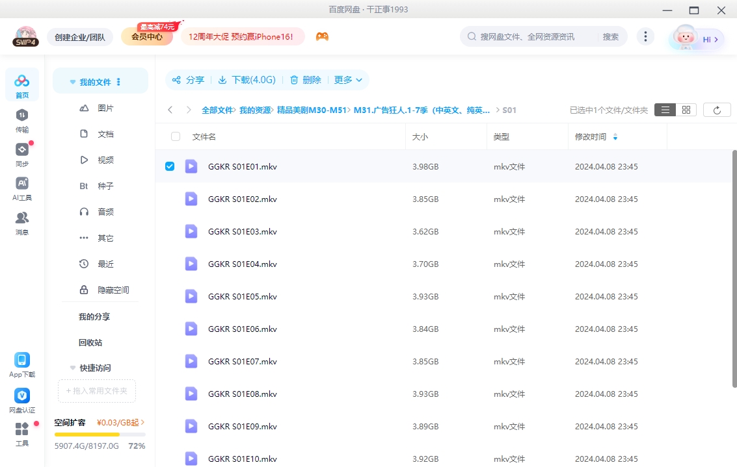Open the 同步 sync sidebar icon

tap(22, 155)
